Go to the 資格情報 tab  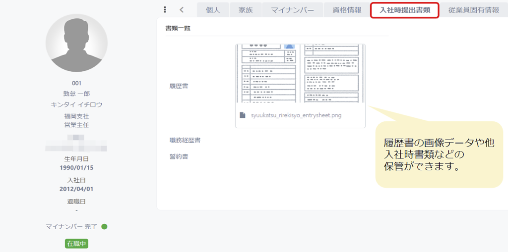pyautogui.click(x=347, y=10)
